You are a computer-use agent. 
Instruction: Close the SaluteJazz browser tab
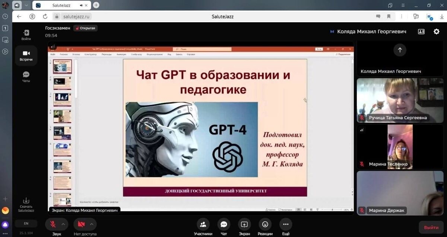click(x=85, y=5)
